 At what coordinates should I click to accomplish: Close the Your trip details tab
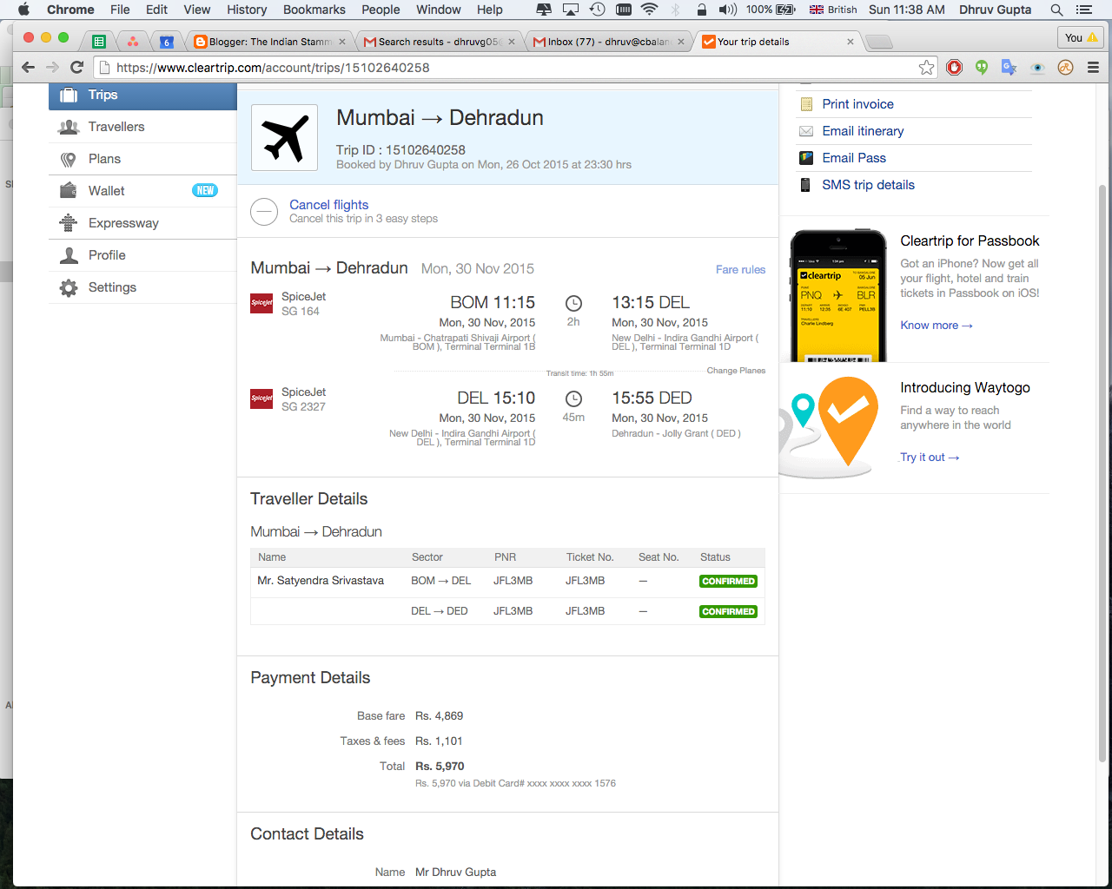[x=850, y=42]
